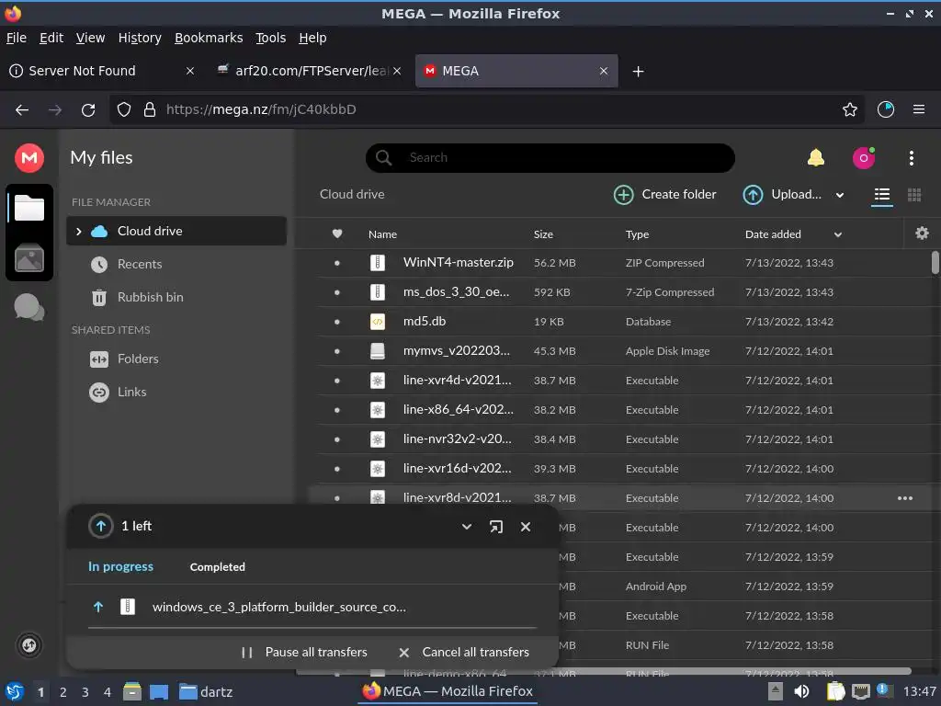This screenshot has height=706, width=941.
Task: Open a new browser tab
Action: (x=638, y=72)
